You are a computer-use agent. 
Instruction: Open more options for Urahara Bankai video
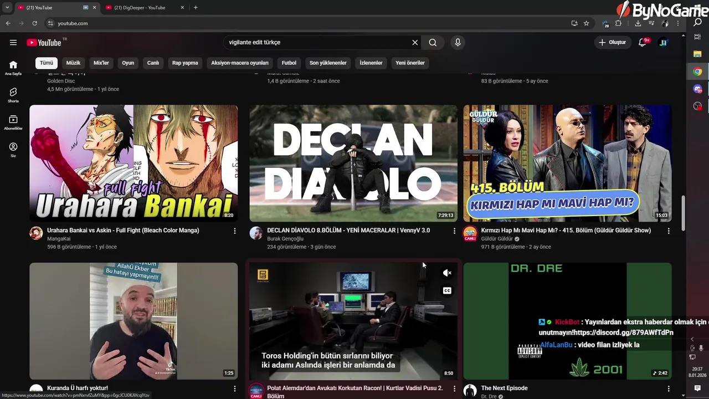(x=234, y=231)
